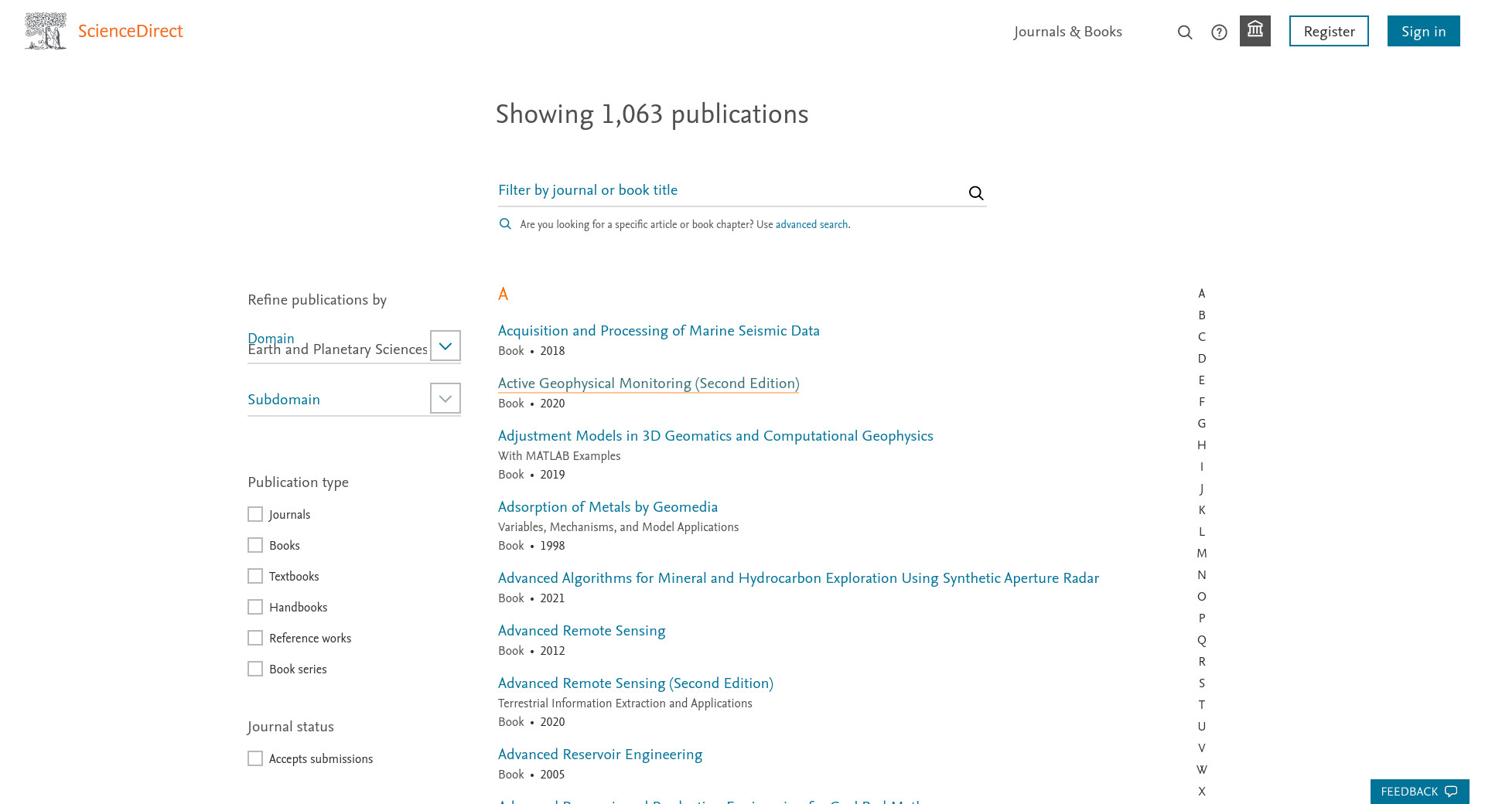Click the Sign in button
Screen dimensions: 1485x804
[1422, 32]
